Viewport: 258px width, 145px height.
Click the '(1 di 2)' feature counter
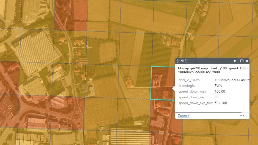[x=182, y=61]
